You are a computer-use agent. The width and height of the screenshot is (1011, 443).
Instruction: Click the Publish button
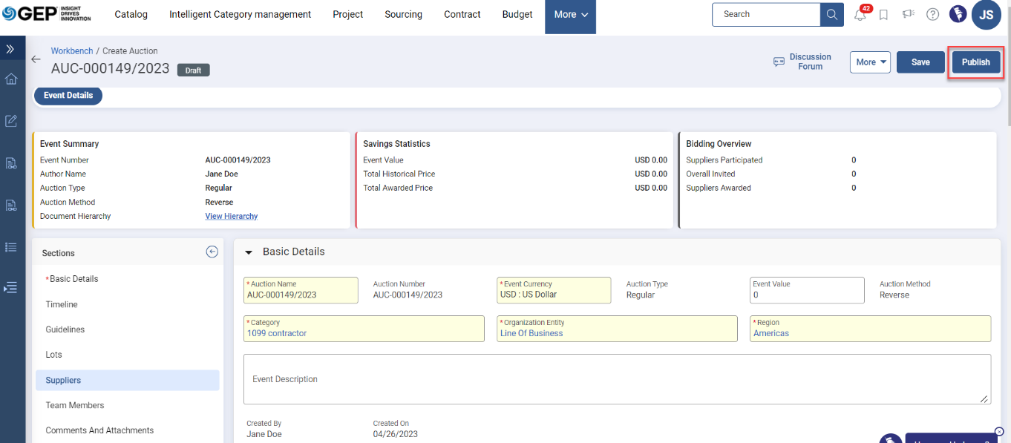click(975, 62)
